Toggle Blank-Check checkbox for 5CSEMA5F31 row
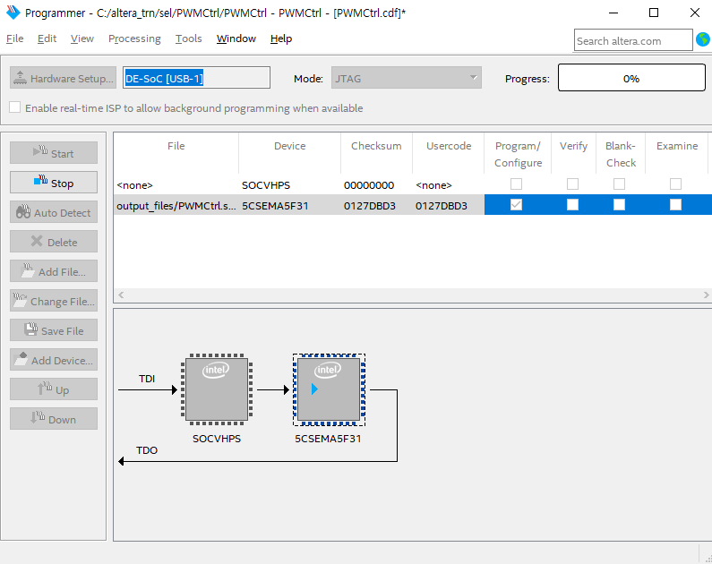712x564 pixels. 620,205
